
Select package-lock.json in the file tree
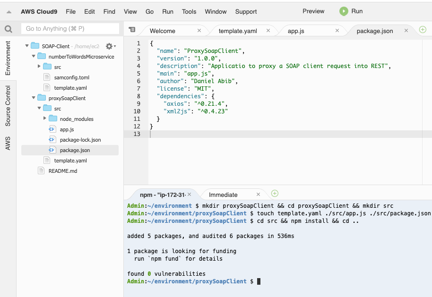pos(80,140)
